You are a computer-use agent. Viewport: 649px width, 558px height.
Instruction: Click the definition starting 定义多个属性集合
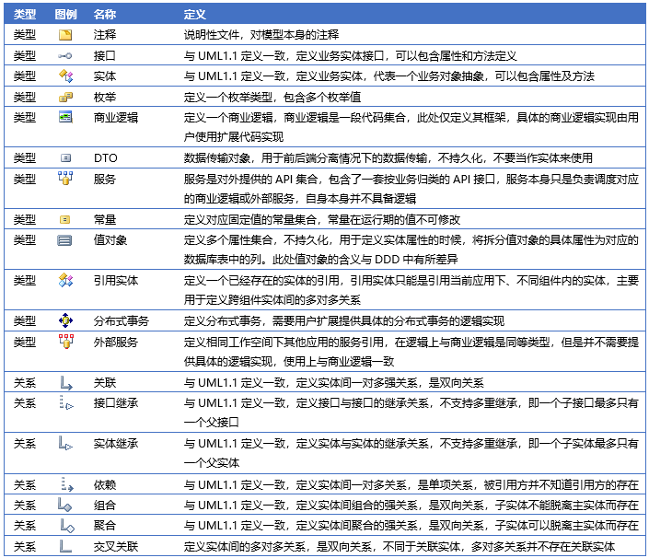[411, 250]
